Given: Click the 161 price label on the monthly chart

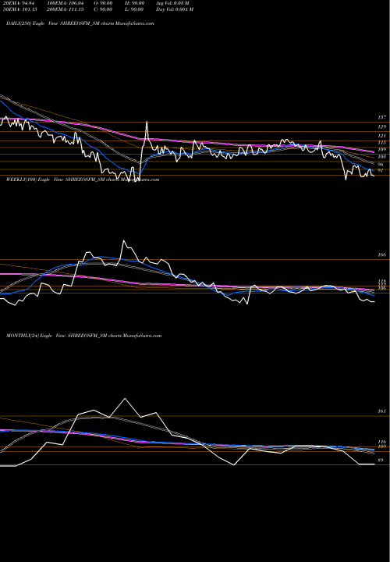Looking at the screenshot, I should [382, 411].
